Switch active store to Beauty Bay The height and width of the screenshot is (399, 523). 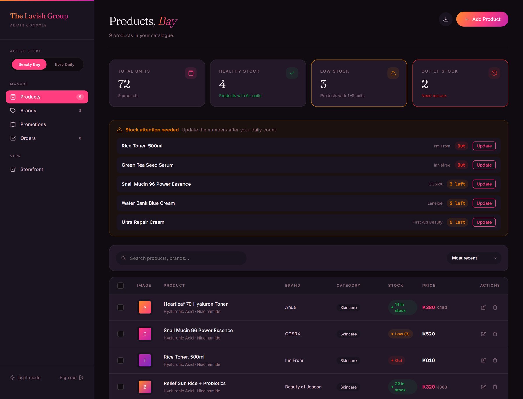(x=29, y=64)
